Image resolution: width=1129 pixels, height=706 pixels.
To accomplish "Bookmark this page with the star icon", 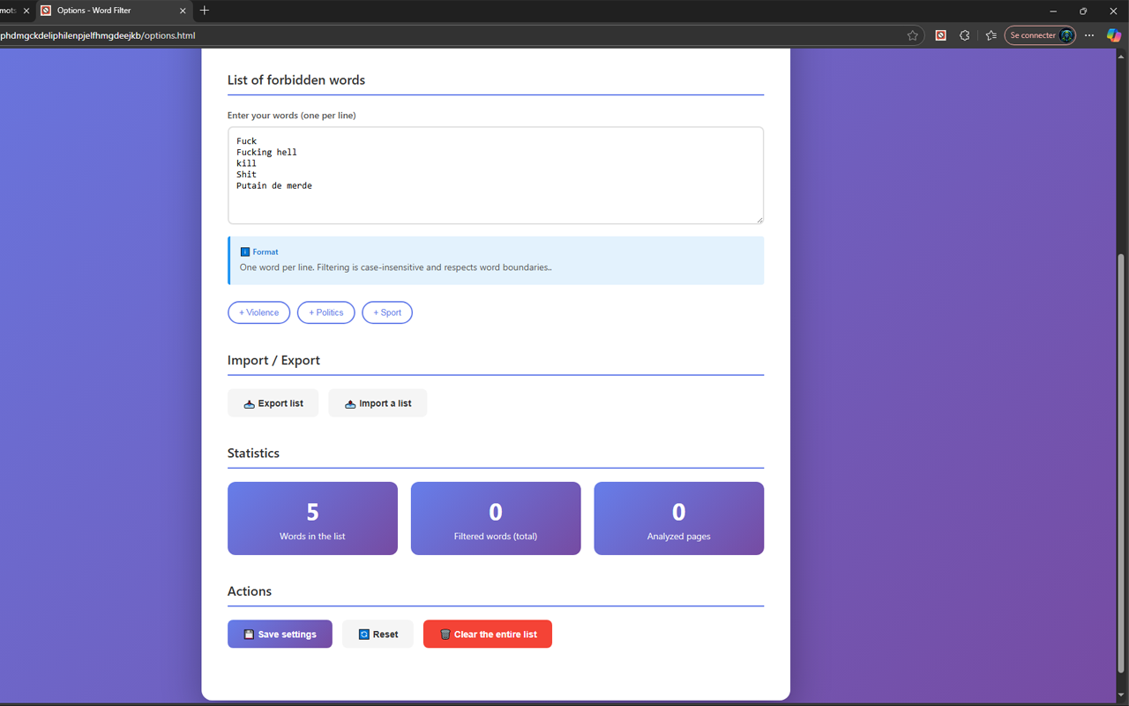I will tap(912, 35).
